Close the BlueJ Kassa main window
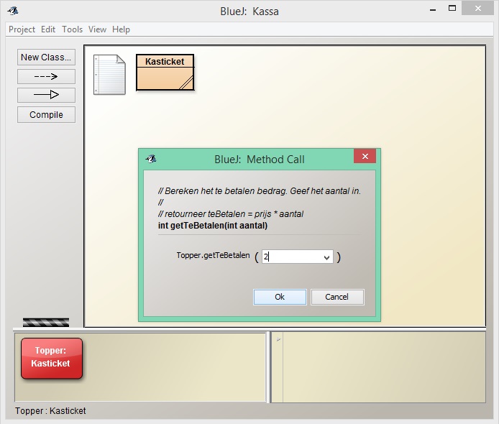Image resolution: width=499 pixels, height=424 pixels. tap(477, 9)
